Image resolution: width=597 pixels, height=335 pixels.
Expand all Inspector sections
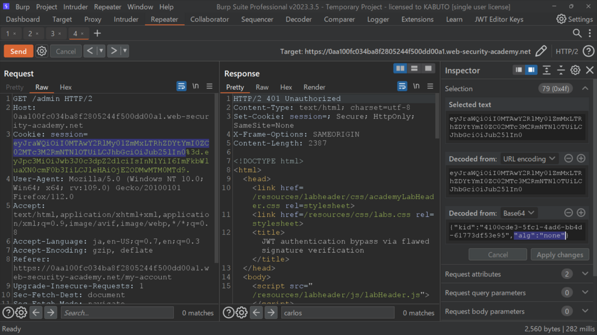pyautogui.click(x=547, y=70)
